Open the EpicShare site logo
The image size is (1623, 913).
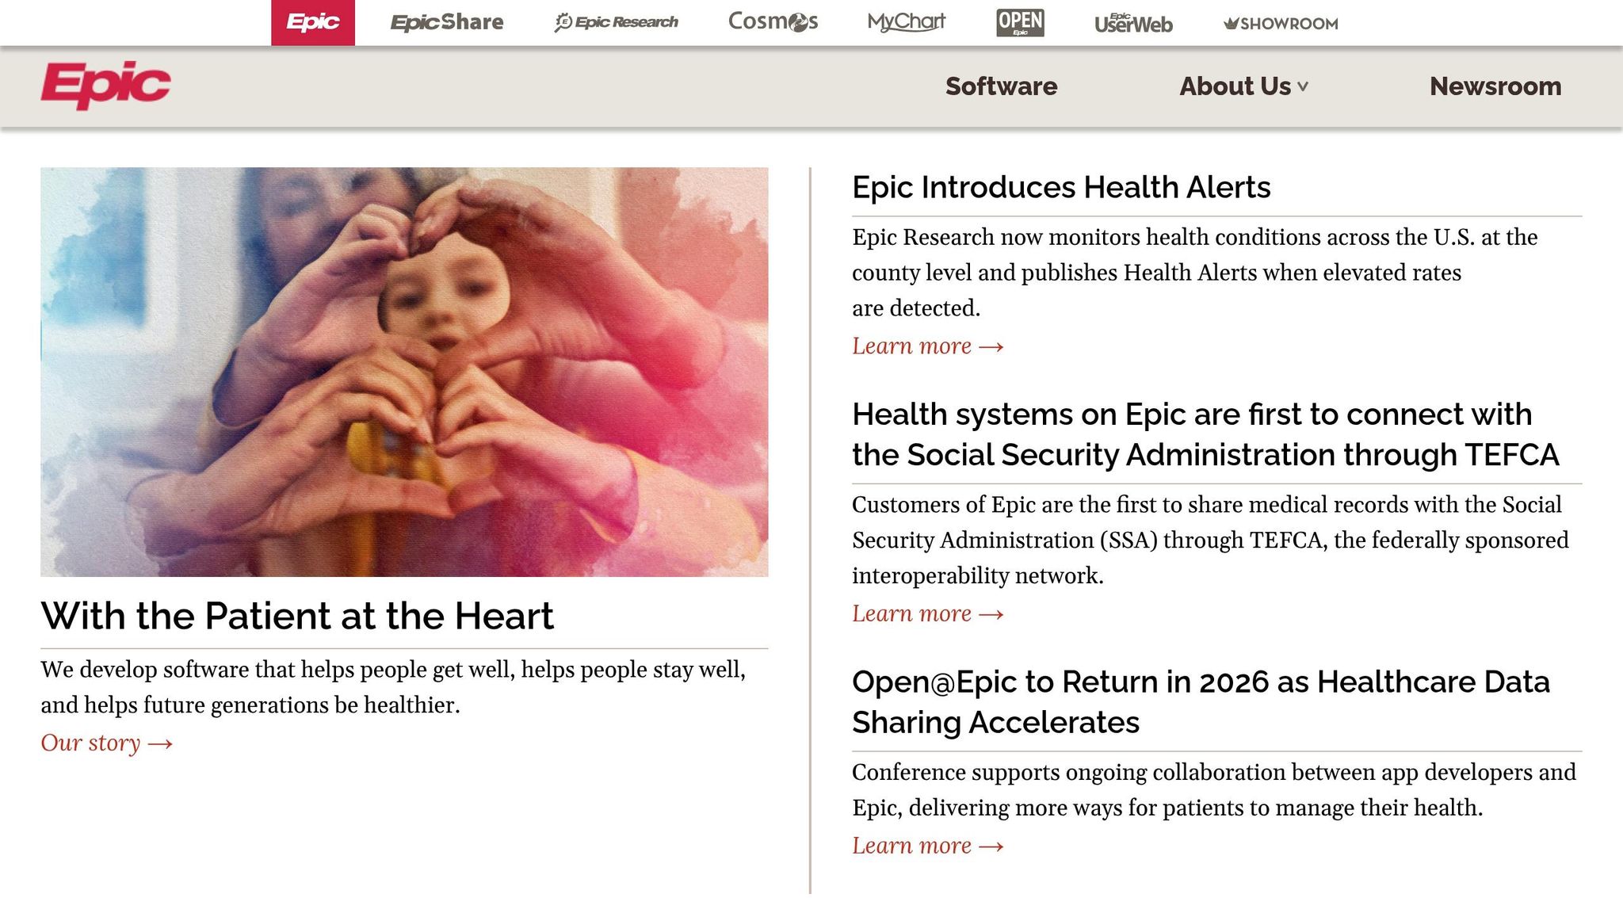447,22
